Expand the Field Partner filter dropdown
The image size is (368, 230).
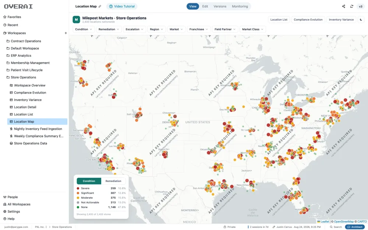pos(225,29)
